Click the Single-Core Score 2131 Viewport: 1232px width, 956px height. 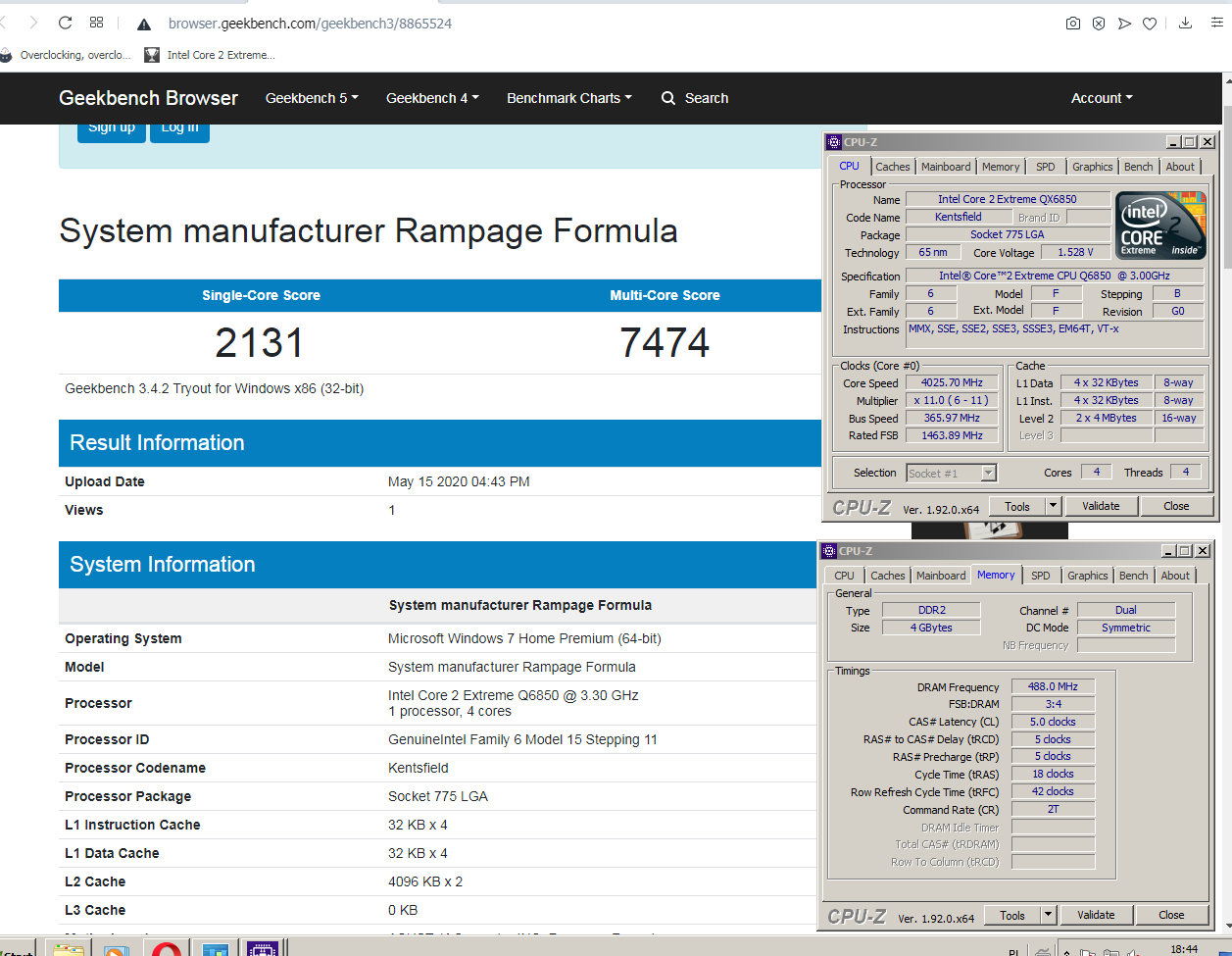[x=260, y=342]
